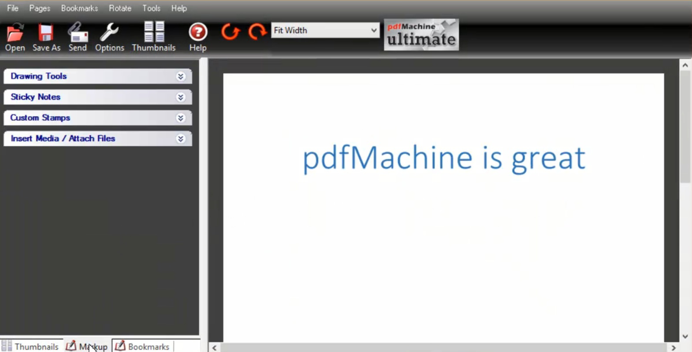This screenshot has width=692, height=352.
Task: Rotate page clockwise with orange arrow
Action: click(257, 32)
